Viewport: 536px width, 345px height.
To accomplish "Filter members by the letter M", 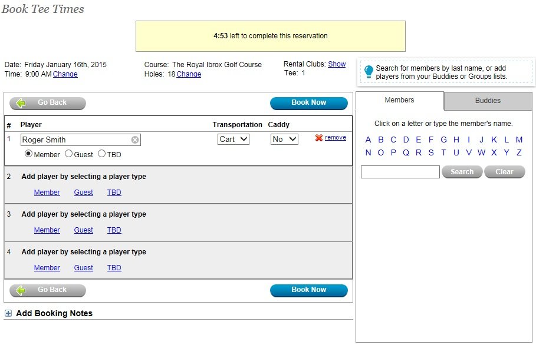I will (x=519, y=140).
